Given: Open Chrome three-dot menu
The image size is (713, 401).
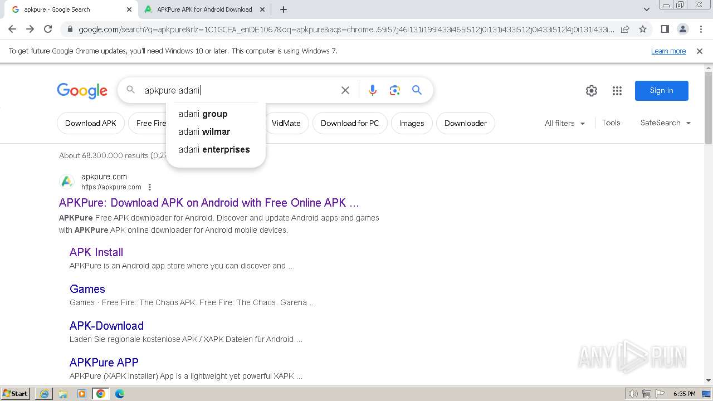Looking at the screenshot, I should [x=700, y=29].
